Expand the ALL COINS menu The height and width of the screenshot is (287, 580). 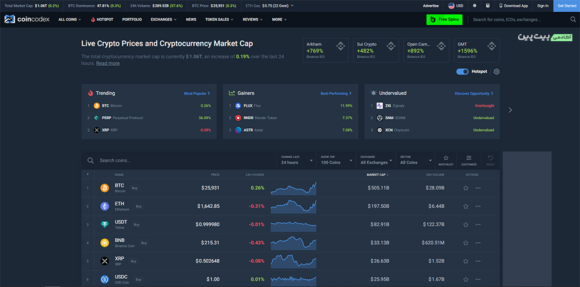pos(70,19)
